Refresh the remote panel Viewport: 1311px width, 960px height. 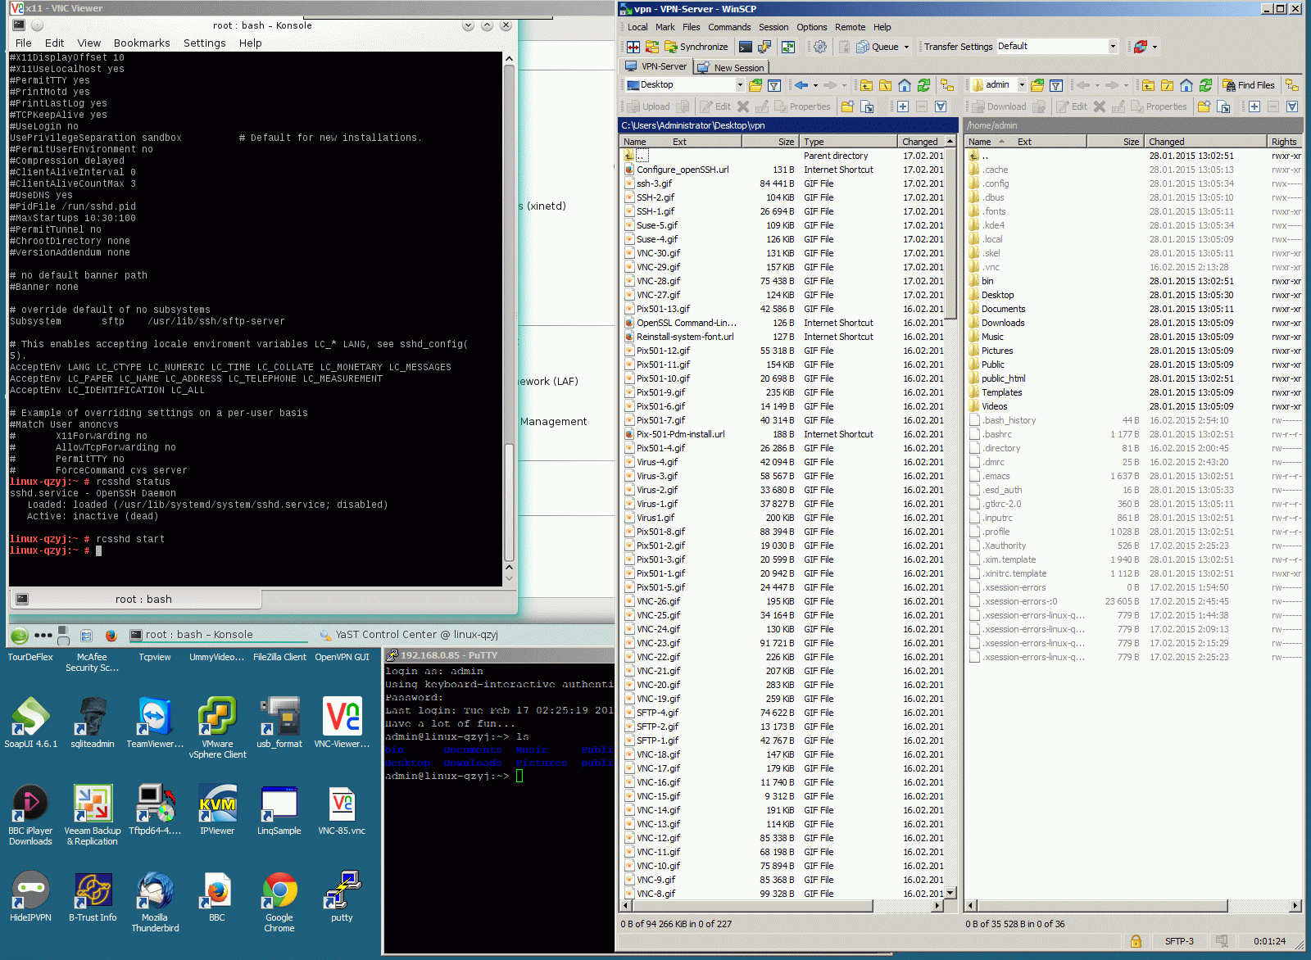pos(1205,85)
